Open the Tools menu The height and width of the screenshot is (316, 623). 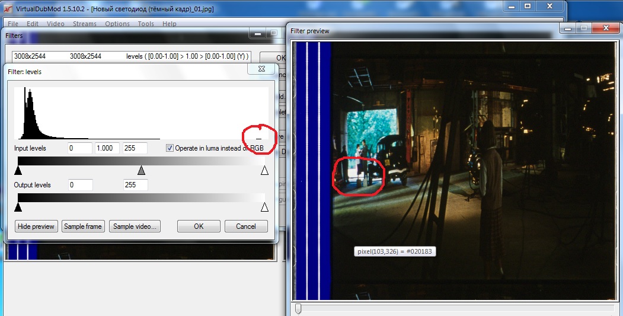146,24
